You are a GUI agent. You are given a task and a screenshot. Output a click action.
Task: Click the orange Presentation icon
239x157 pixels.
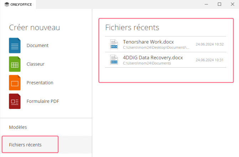pos(15,83)
